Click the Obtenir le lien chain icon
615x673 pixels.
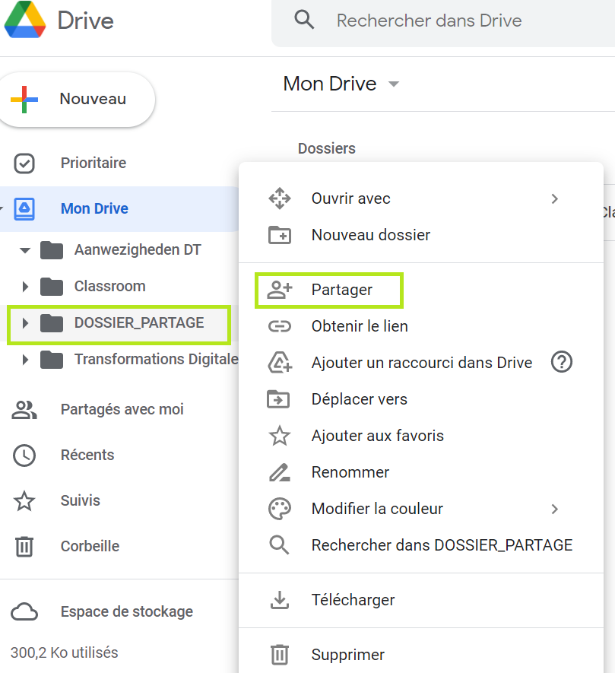[280, 326]
